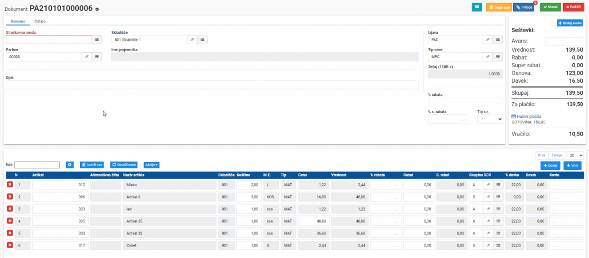This screenshot has height=258, width=589.
Task: Click the Vrini insert row button
Action: point(573,165)
